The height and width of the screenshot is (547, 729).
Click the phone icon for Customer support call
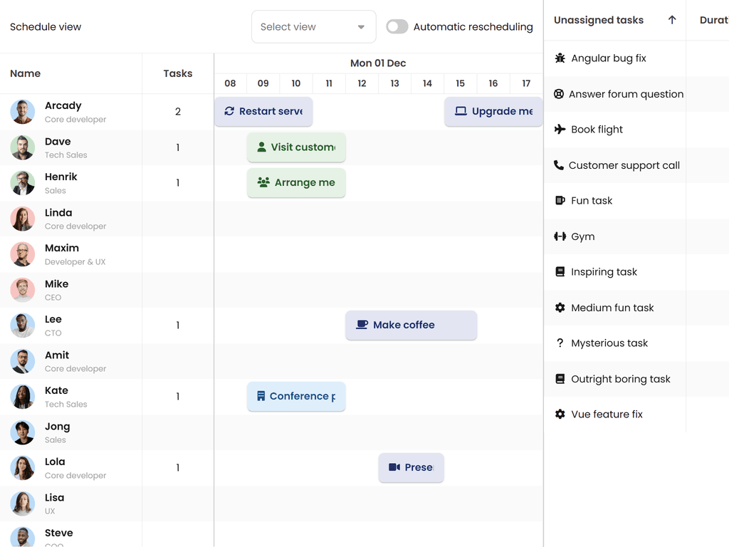(x=559, y=165)
